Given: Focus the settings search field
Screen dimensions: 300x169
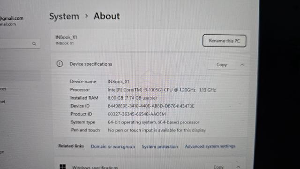Looking at the screenshot, I should pos(20,44).
